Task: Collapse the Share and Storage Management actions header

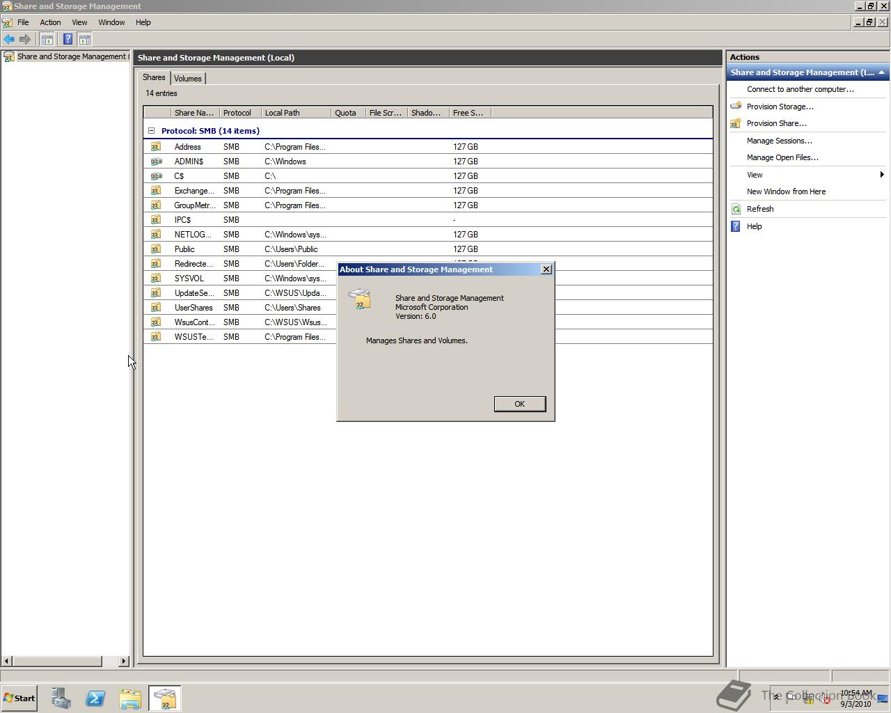Action: (x=881, y=72)
